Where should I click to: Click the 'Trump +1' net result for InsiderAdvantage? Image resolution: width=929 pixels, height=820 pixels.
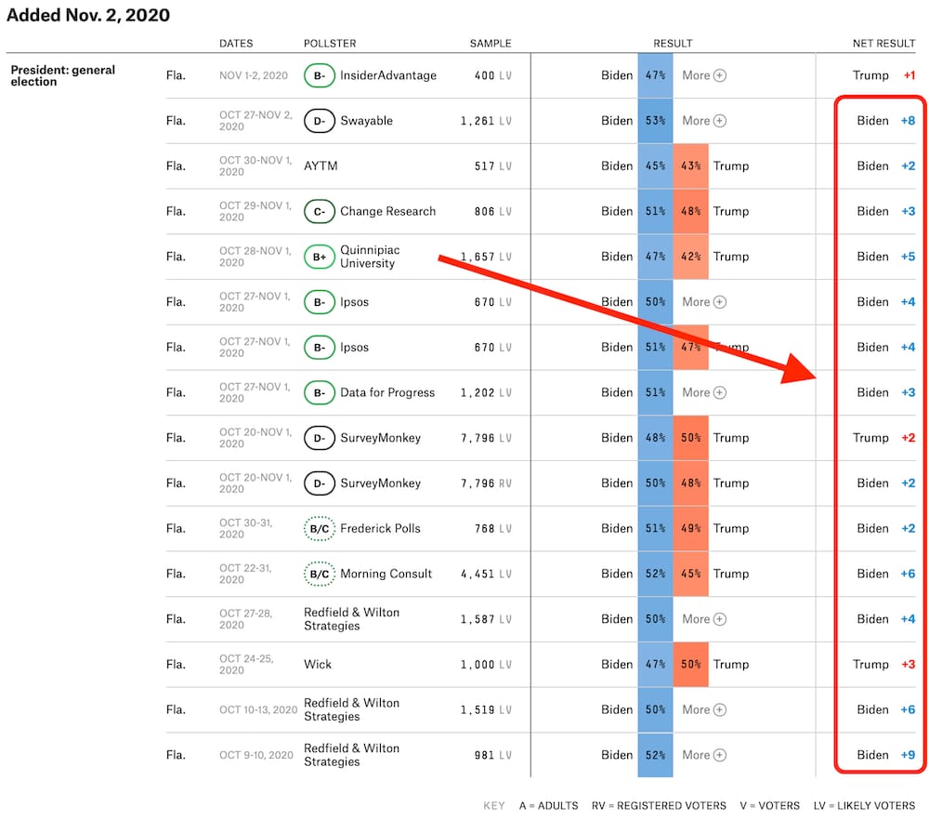884,75
